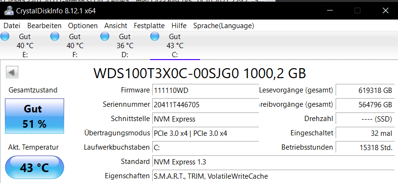Minimize the CrystalDiskInfo window

[330, 10]
